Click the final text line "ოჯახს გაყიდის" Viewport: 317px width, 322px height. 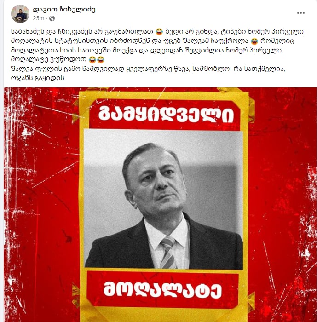tap(38, 78)
